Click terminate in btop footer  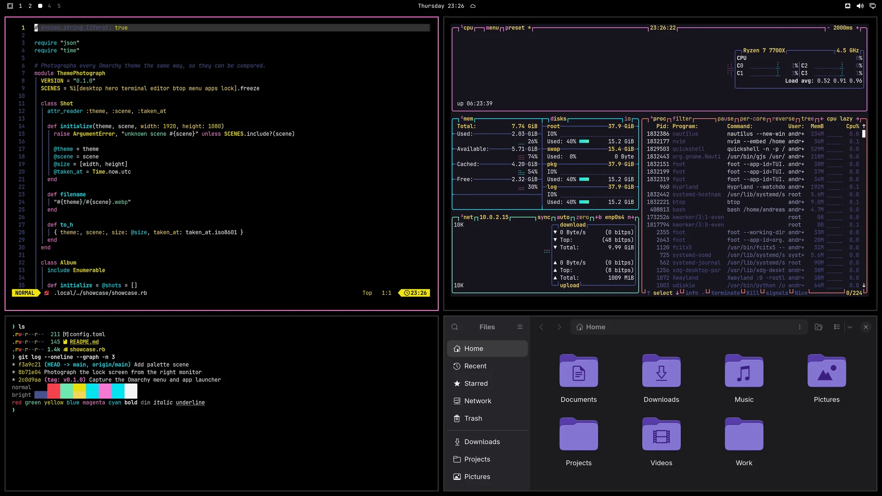point(725,293)
